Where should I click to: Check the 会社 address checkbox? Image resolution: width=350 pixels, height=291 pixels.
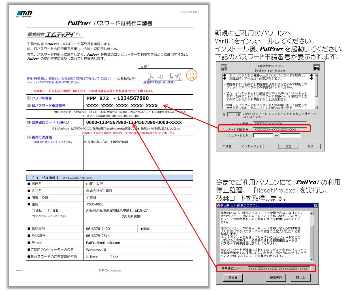(x=33, y=211)
